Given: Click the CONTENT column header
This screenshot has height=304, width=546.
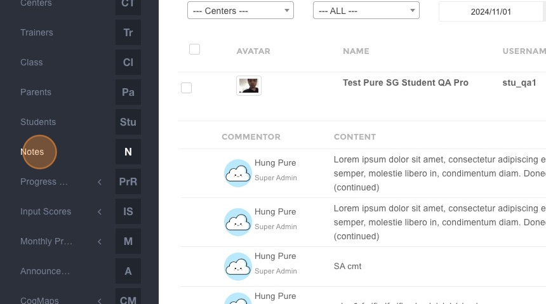Looking at the screenshot, I should point(355,137).
